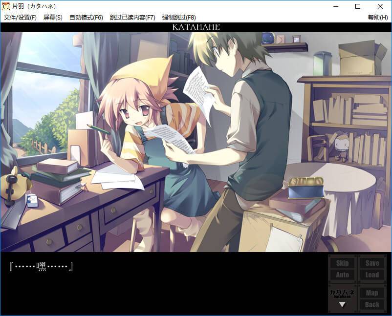Click the カタハネ logo in control panel
Viewport: 392px width, 316px height.
click(342, 293)
